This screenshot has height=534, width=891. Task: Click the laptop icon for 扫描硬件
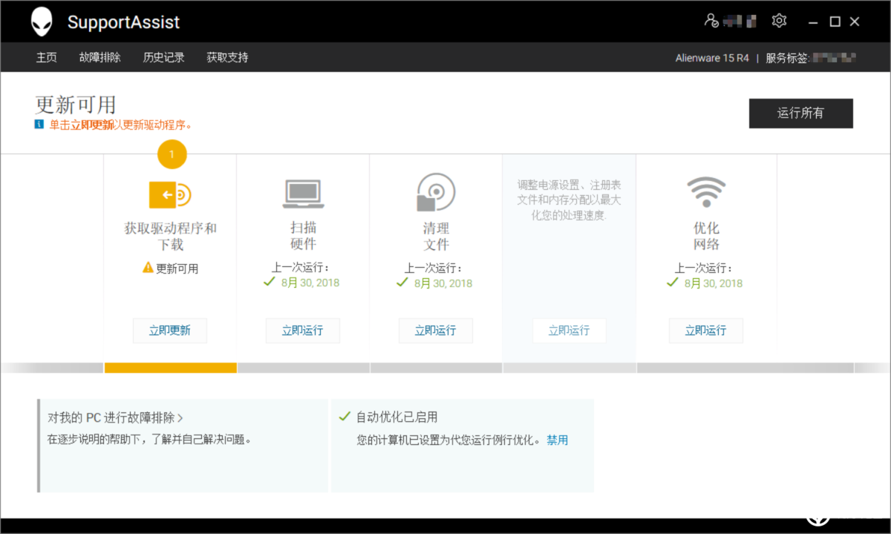(x=303, y=194)
